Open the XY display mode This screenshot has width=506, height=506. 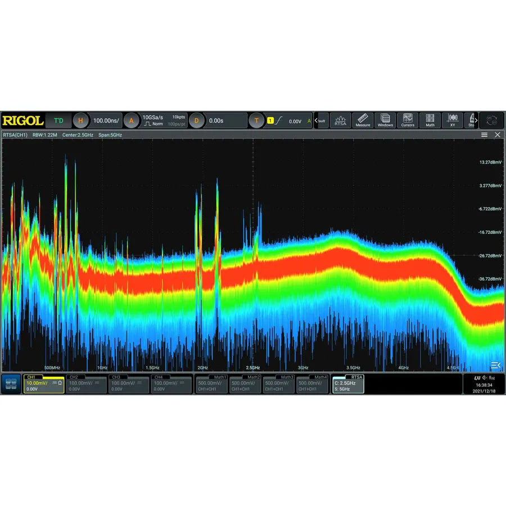[453, 120]
